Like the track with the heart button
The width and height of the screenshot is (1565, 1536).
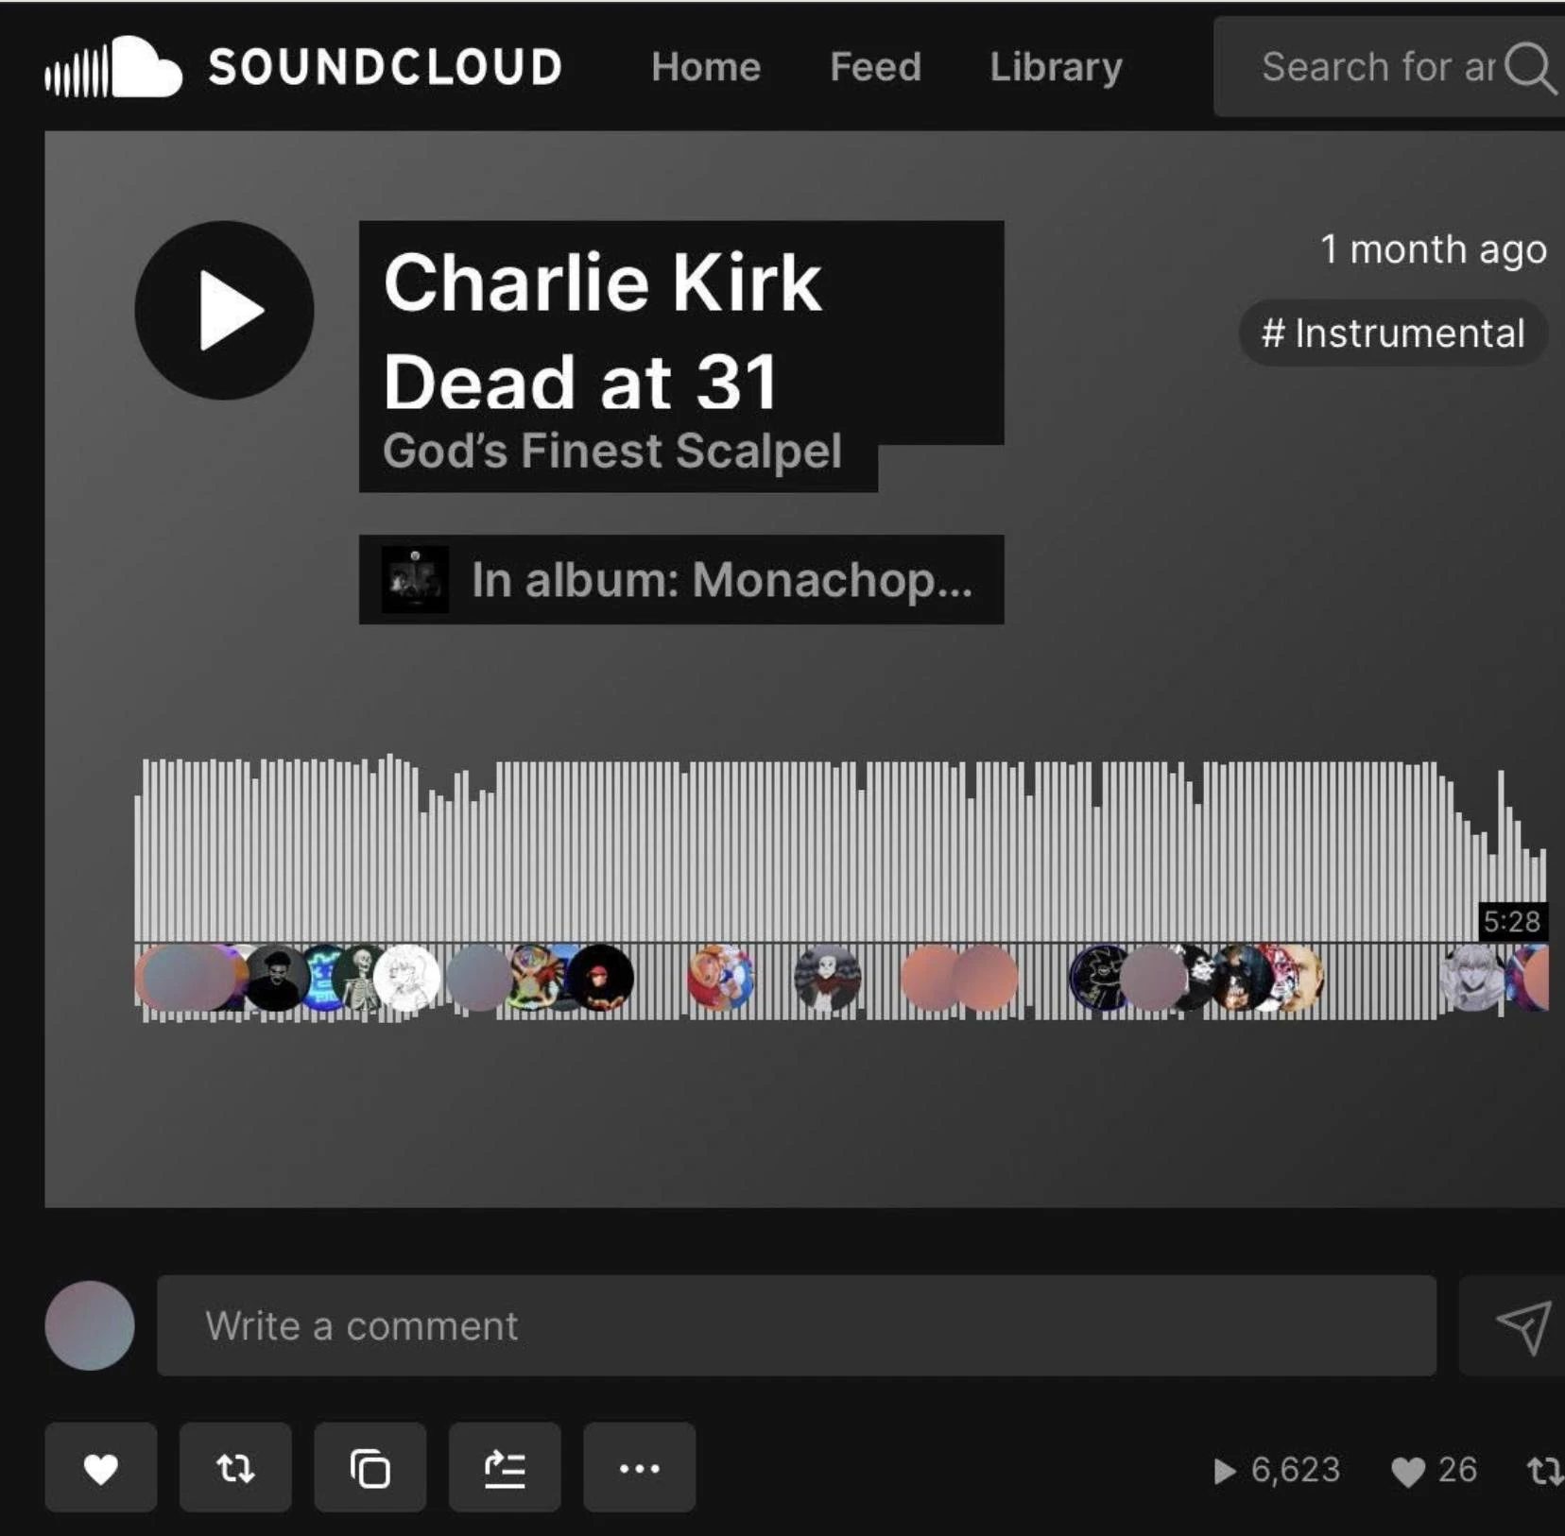pyautogui.click(x=101, y=1468)
